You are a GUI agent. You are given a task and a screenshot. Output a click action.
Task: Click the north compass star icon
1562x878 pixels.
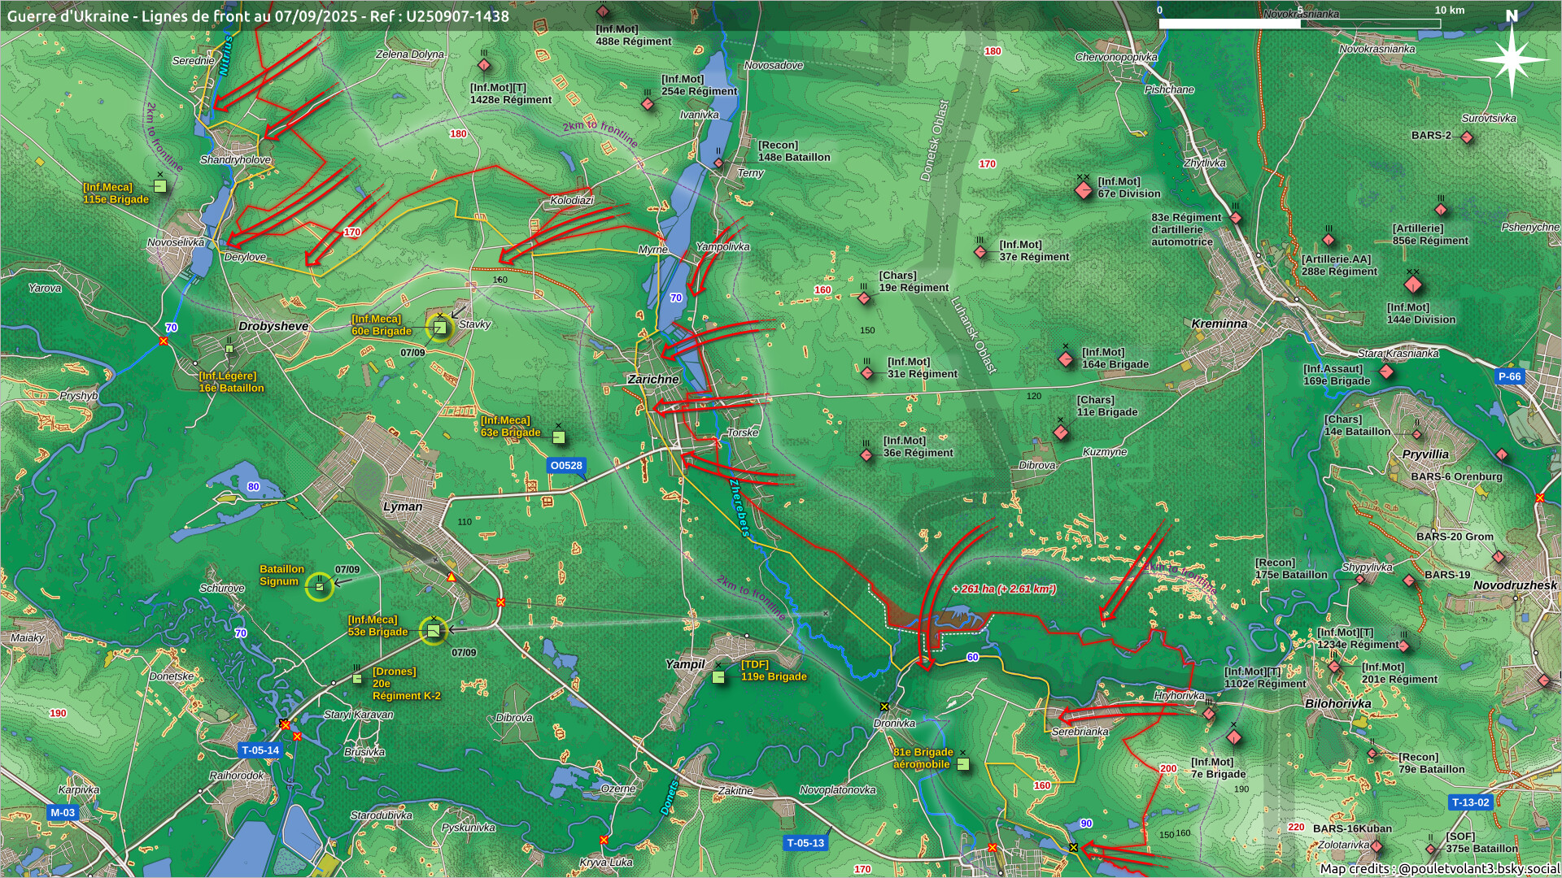click(1512, 59)
